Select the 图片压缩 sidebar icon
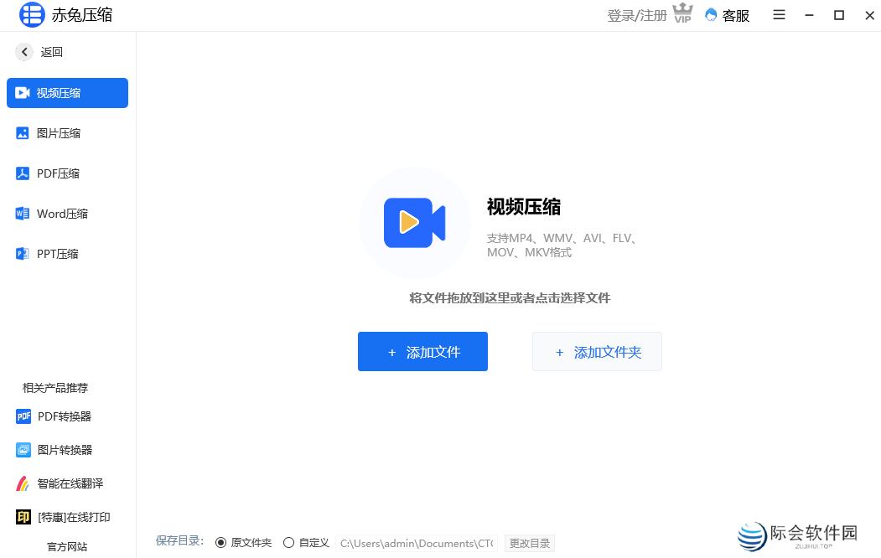The image size is (881, 558). [x=23, y=132]
